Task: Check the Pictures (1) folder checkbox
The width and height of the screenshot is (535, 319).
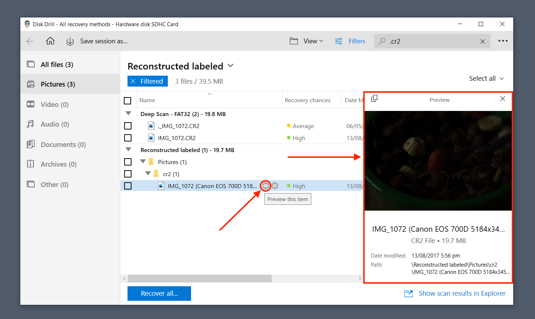Action: click(x=128, y=162)
